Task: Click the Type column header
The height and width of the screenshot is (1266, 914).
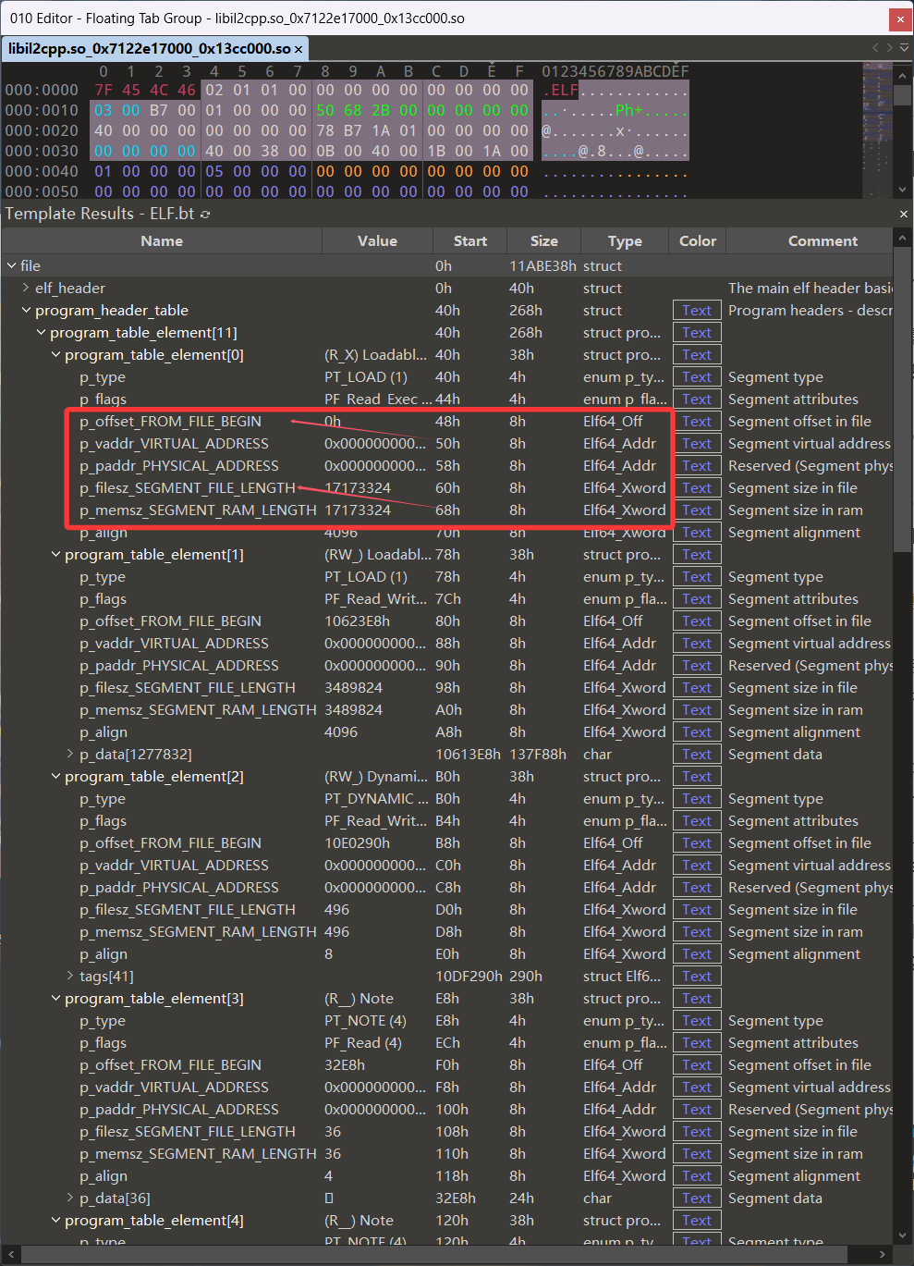Action: click(625, 240)
